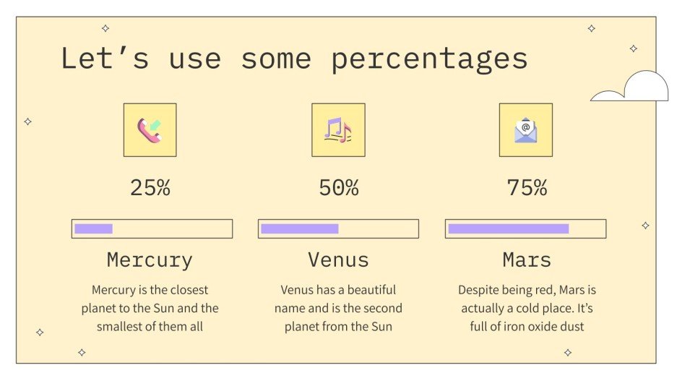Select the 25% percentage text

[150, 188]
